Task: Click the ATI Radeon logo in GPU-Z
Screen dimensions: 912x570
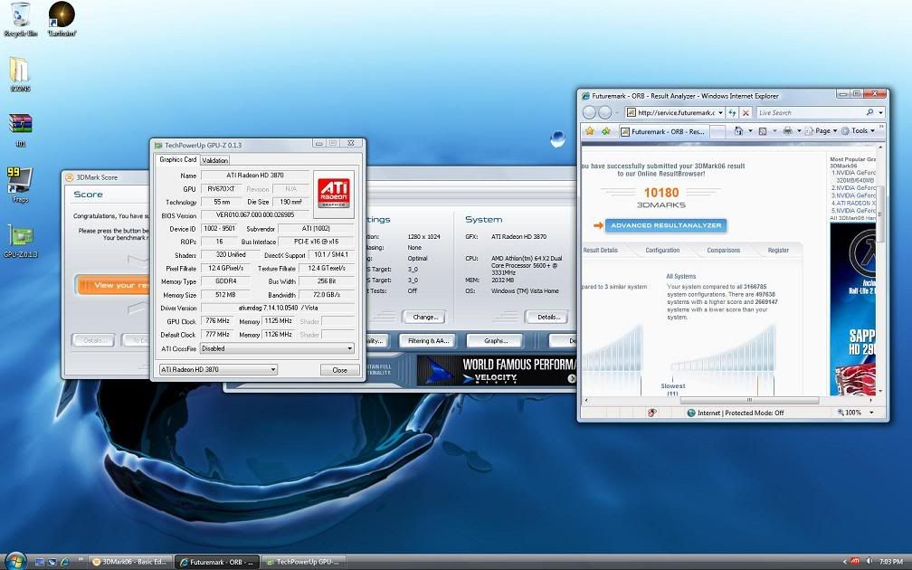Action: tap(334, 193)
